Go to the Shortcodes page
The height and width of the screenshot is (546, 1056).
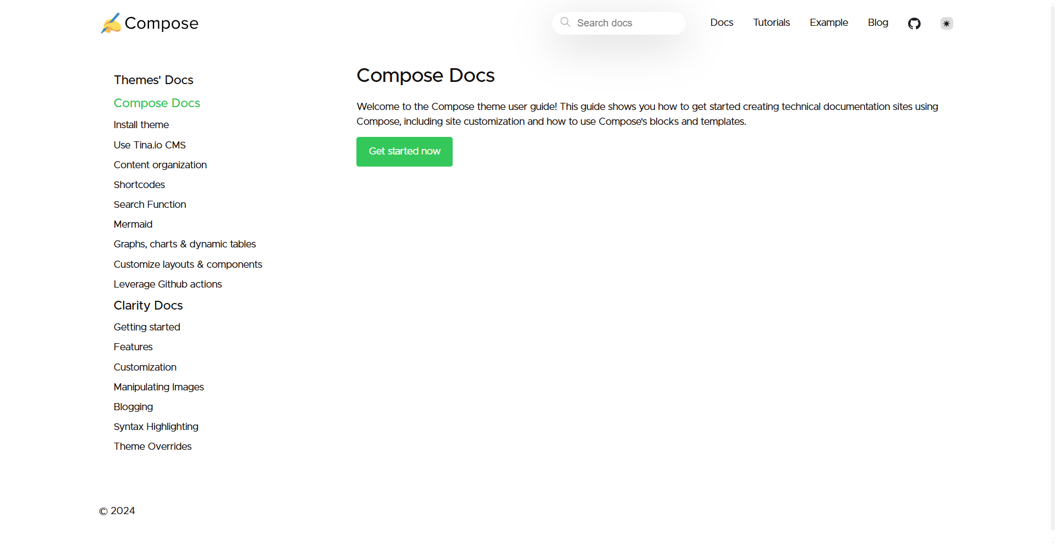coord(139,185)
